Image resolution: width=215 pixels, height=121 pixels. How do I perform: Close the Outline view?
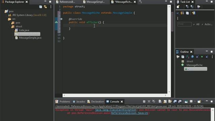191,52
